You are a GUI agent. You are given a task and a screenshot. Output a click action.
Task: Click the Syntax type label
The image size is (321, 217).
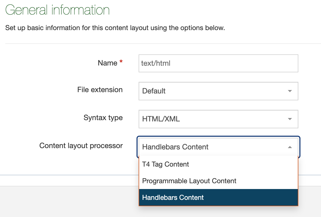click(103, 118)
